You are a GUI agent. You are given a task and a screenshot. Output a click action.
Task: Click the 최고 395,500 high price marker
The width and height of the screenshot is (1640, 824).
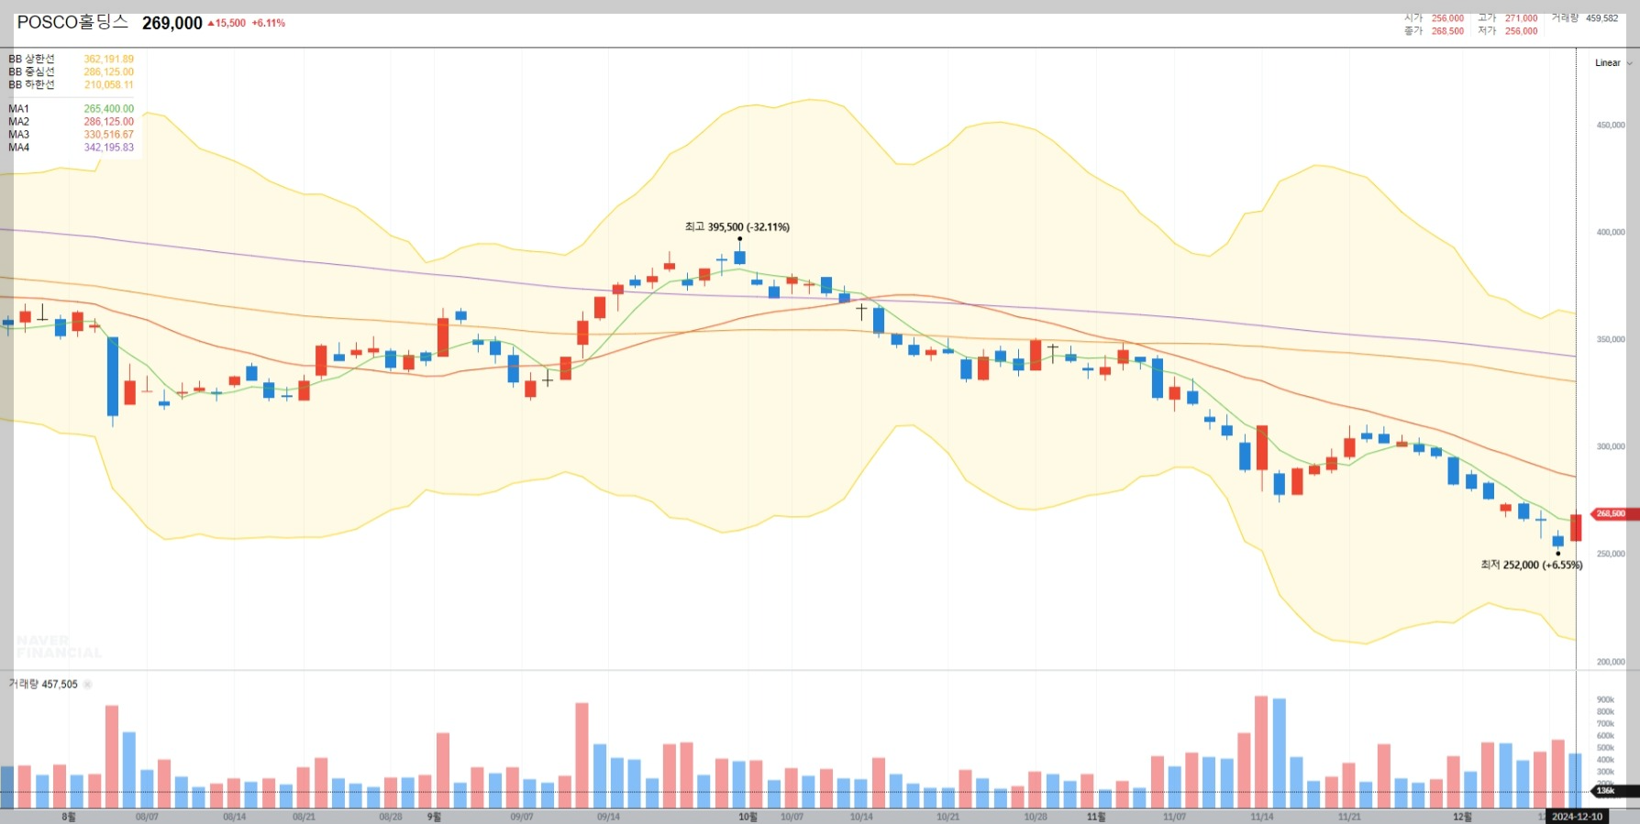tap(737, 227)
